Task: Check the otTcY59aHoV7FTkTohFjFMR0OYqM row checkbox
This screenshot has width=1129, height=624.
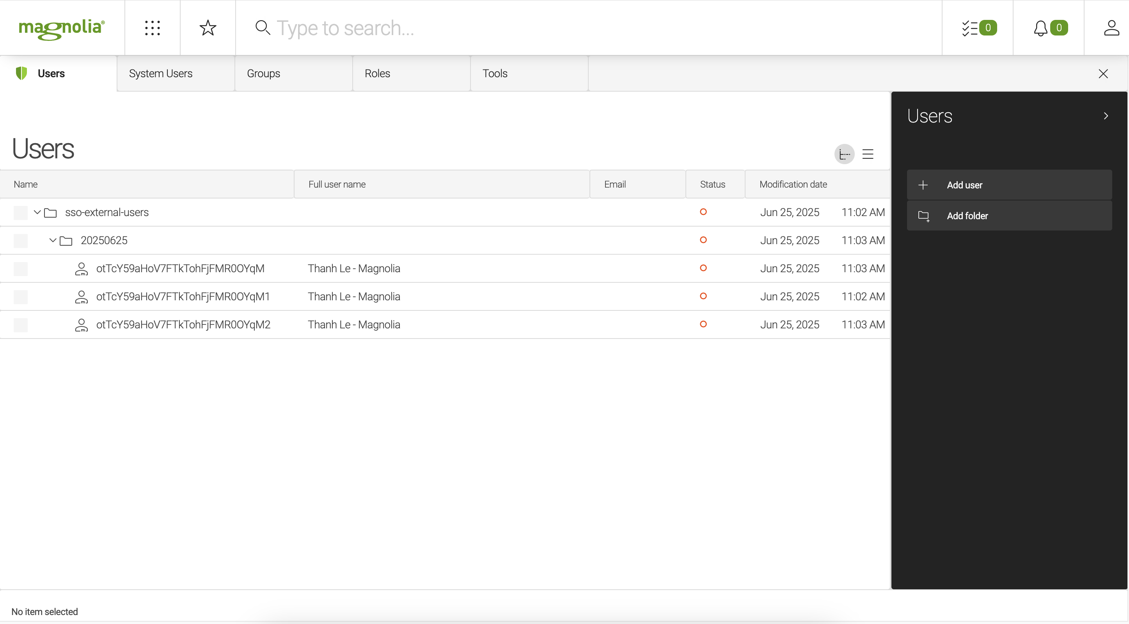Action: click(x=20, y=269)
